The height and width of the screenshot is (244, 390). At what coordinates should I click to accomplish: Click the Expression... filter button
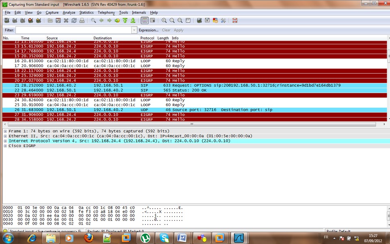tap(148, 30)
